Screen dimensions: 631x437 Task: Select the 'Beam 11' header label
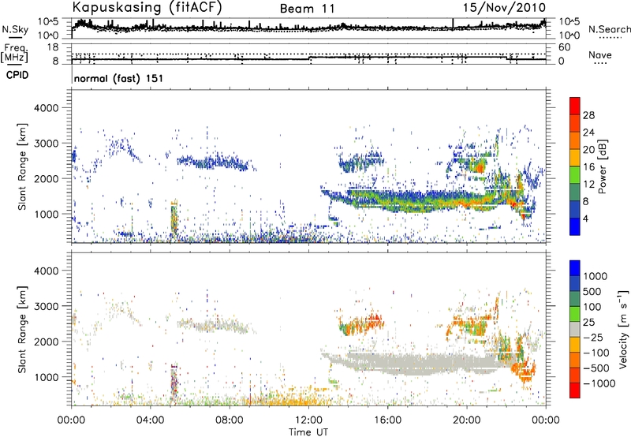pos(307,9)
